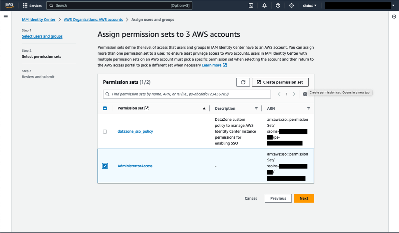Select all permission sets header checkbox
Image resolution: width=399 pixels, height=233 pixels.
coord(105,108)
